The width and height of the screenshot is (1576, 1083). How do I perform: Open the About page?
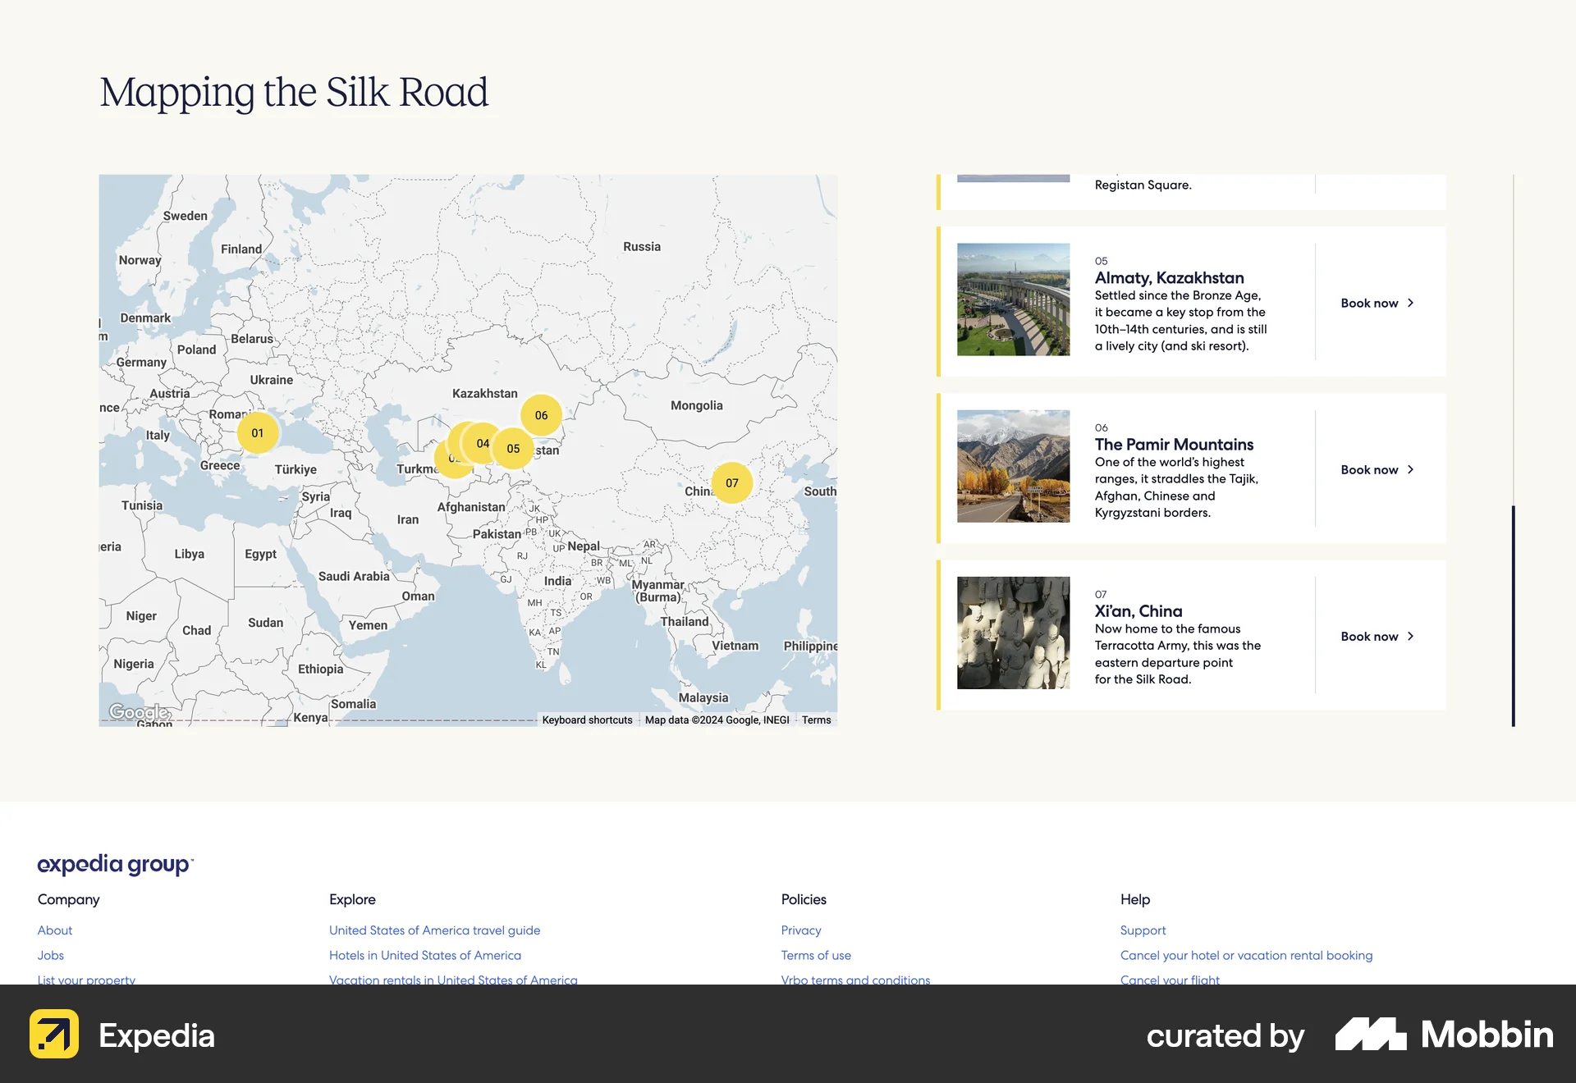[54, 930]
